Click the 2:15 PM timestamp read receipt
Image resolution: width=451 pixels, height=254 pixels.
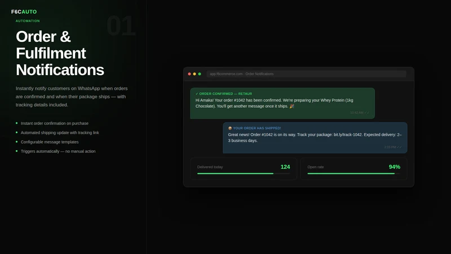click(393, 147)
